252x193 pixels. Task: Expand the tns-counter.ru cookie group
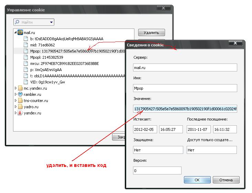tap(15, 101)
